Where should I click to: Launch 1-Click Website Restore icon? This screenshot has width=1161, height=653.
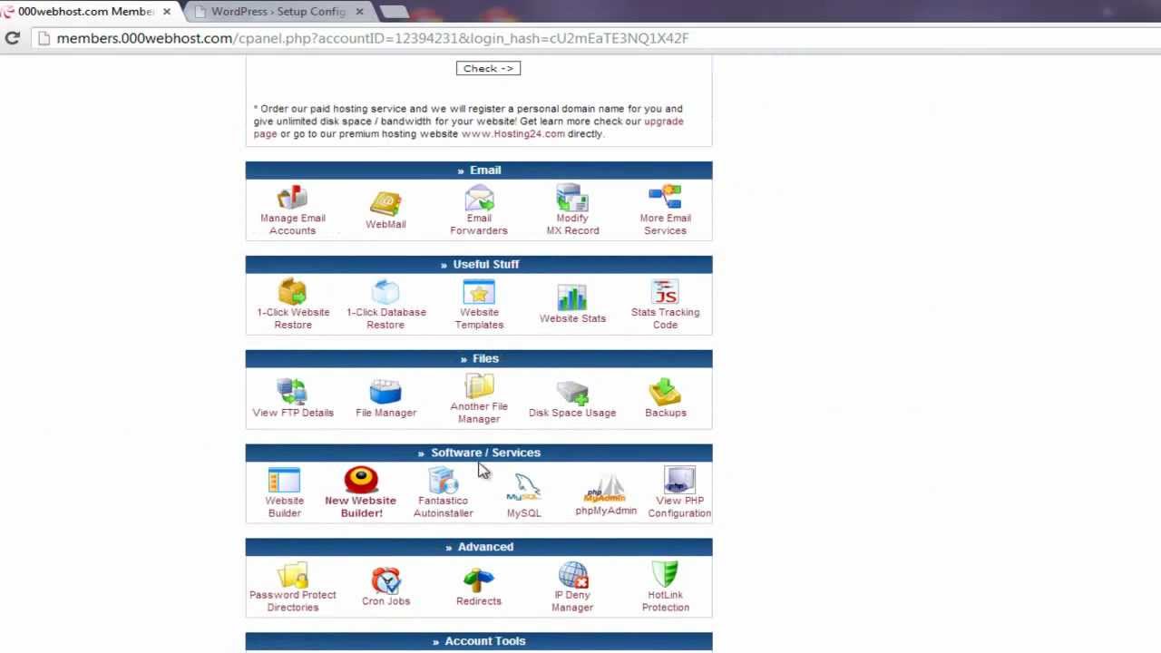point(292,291)
